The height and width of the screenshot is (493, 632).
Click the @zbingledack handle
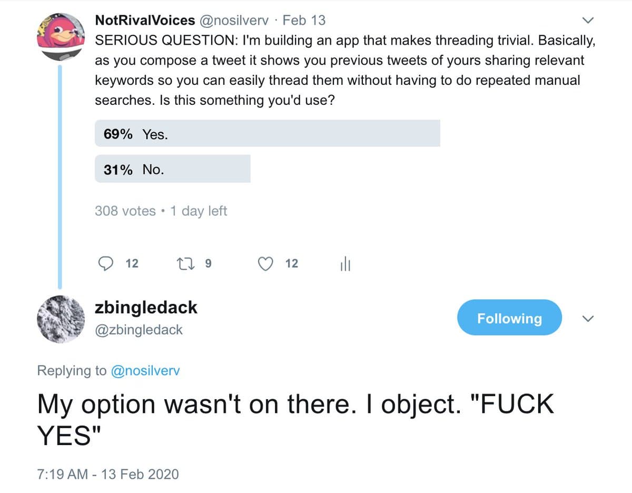click(x=139, y=330)
